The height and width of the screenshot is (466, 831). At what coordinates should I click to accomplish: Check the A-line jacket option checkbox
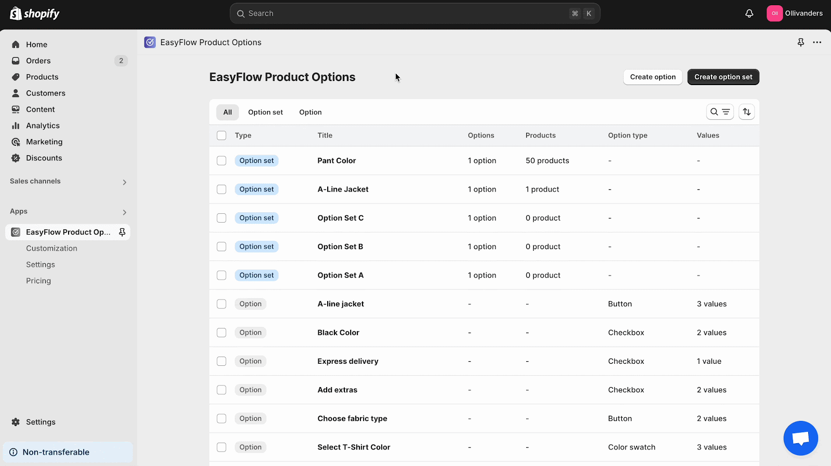[x=222, y=304]
